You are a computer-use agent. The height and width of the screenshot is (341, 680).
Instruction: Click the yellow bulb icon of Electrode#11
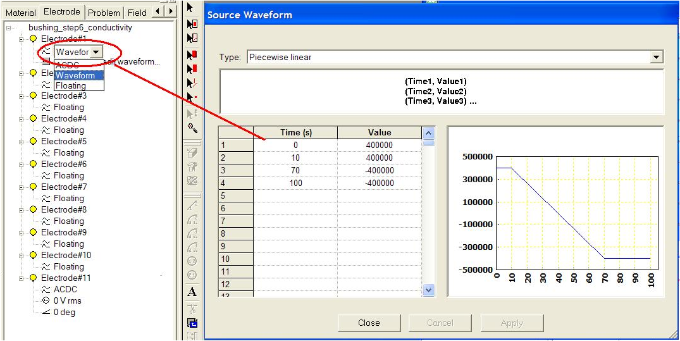[33, 278]
